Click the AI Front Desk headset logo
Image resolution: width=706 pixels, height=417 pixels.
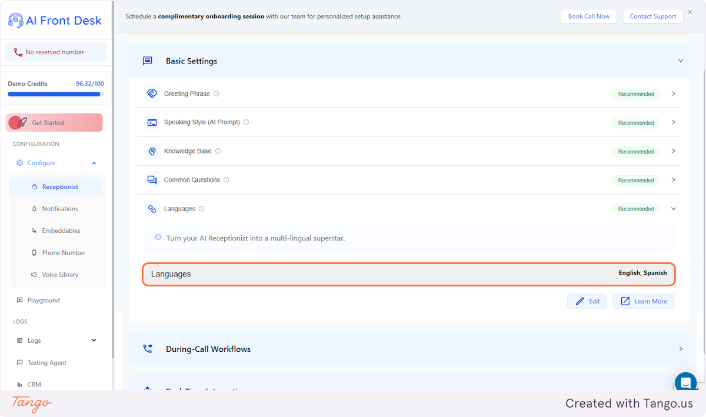[x=15, y=21]
